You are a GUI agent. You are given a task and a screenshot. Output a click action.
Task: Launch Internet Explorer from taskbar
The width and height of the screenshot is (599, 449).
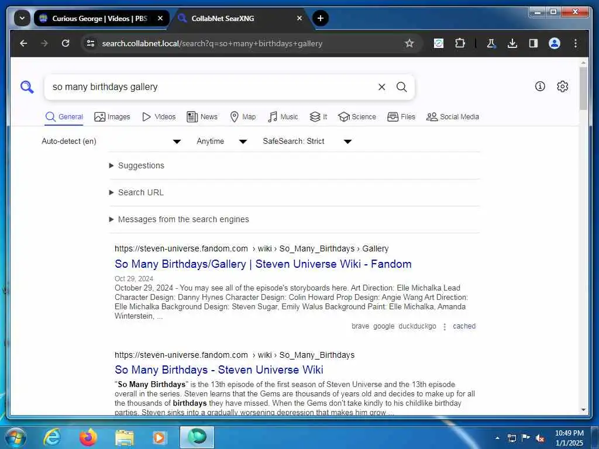pyautogui.click(x=52, y=437)
